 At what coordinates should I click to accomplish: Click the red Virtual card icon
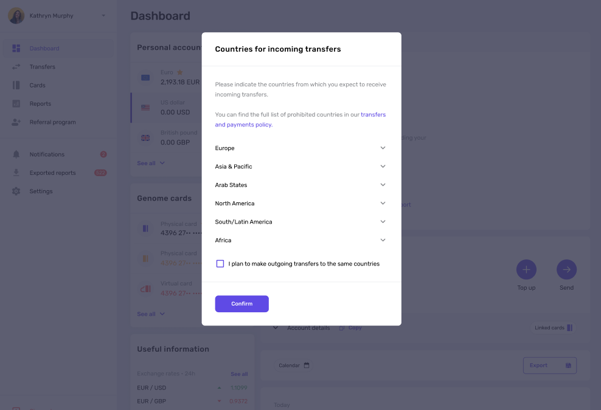pyautogui.click(x=145, y=289)
